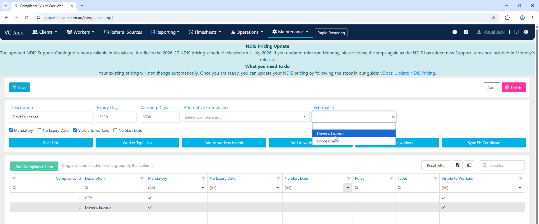Click filter icon on Mandatory column

(x=204, y=178)
